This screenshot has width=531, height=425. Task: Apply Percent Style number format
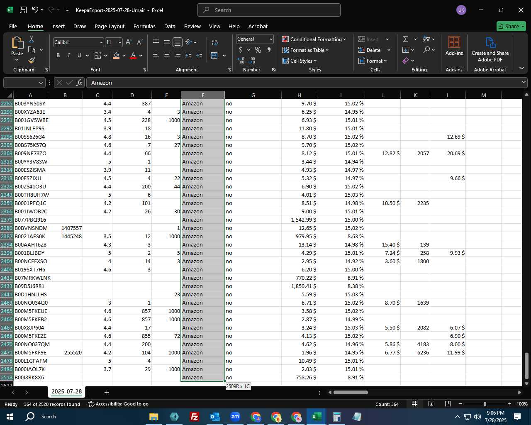coord(258,50)
